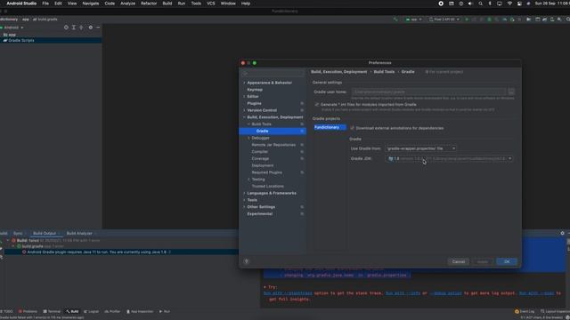The width and height of the screenshot is (570, 320).
Task: Select Experimental in settings tree
Action: pos(259,213)
